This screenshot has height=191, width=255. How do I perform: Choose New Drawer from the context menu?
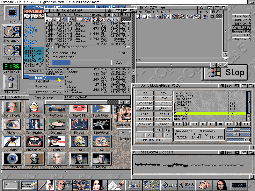46,97
